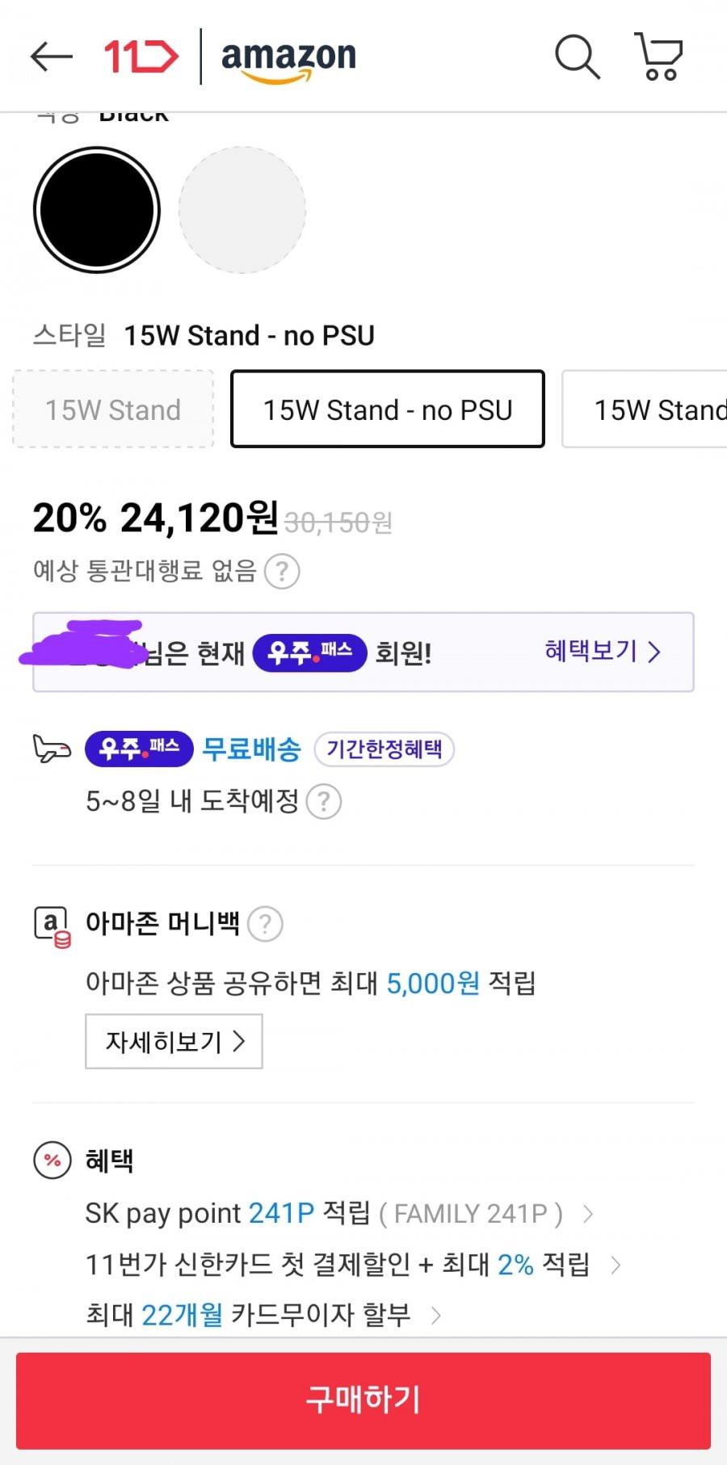Open search with magnifier icon

click(578, 57)
